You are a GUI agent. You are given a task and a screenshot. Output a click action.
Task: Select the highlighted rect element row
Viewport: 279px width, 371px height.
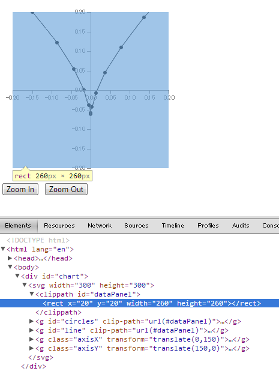coord(139,303)
